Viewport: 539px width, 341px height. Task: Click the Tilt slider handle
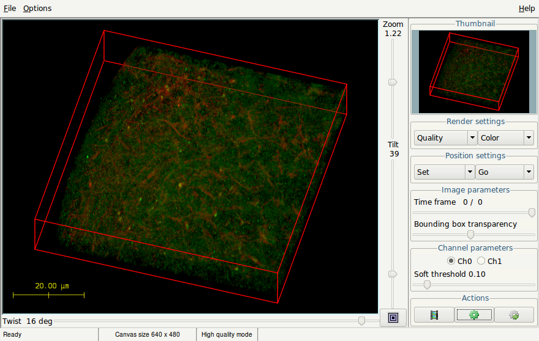(x=393, y=274)
